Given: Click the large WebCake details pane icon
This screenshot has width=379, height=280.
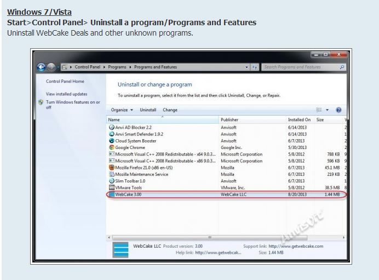Looking at the screenshot, I should [120, 250].
